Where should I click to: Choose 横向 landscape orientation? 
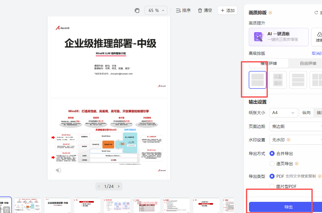click(x=319, y=113)
